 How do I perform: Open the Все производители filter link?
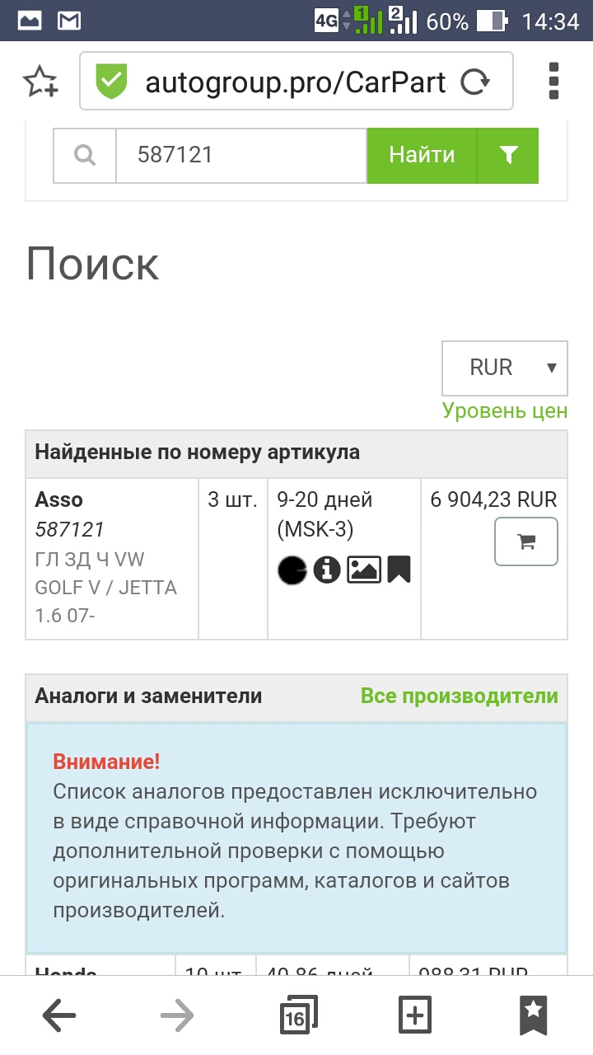(460, 696)
